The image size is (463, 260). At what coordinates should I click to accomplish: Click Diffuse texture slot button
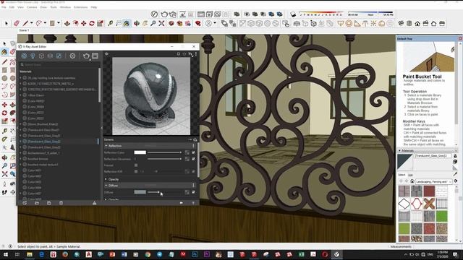tap(187, 192)
